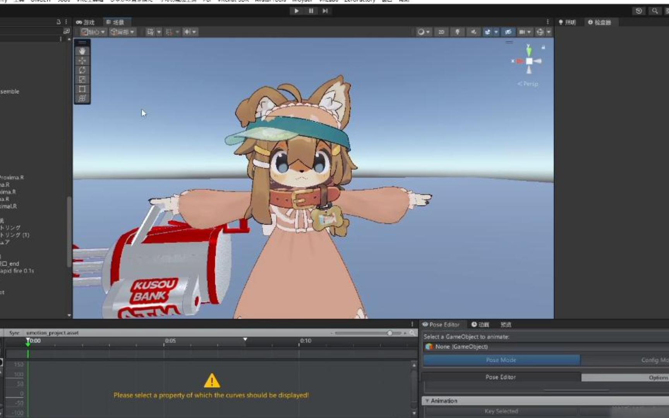Click the 0:05 mark on timeline ruler
The image size is (669, 418).
[x=170, y=341]
